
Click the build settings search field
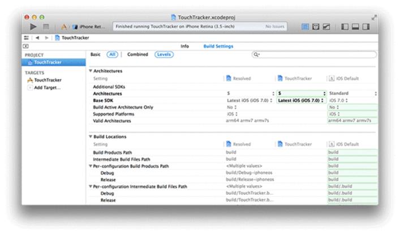(x=314, y=54)
